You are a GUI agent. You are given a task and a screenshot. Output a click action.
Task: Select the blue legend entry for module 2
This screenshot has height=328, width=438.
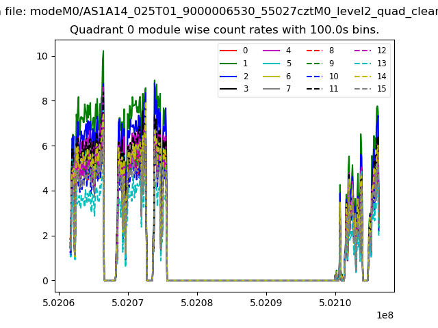229,77
